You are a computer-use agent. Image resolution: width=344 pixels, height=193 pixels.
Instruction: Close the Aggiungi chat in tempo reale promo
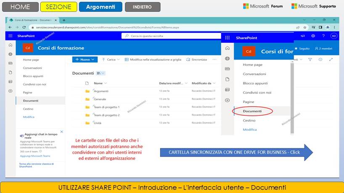point(62,132)
